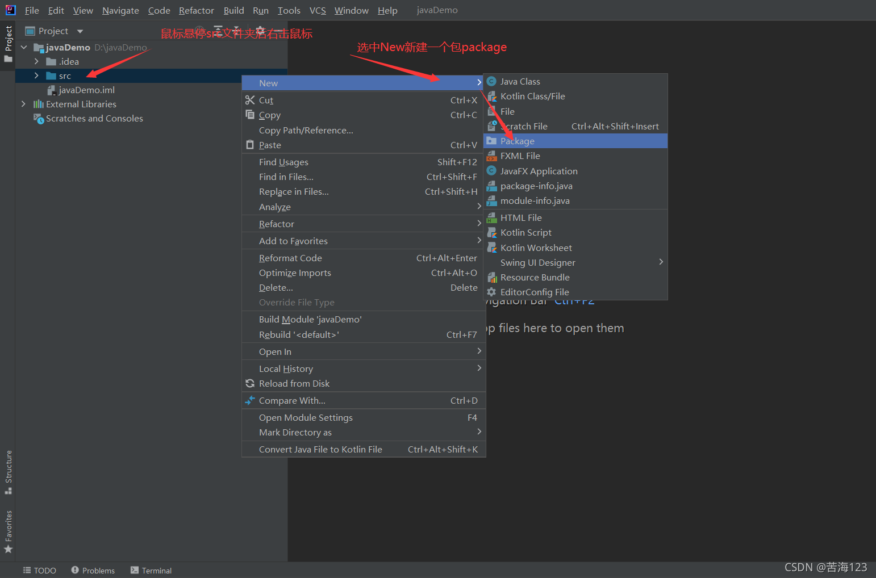Screen dimensions: 876x578
Task: Open the Structure tool window sidebar tab
Action: point(9,472)
